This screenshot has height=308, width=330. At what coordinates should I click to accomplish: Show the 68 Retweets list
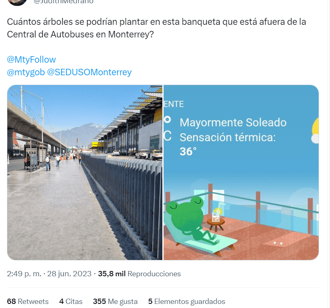point(28,301)
